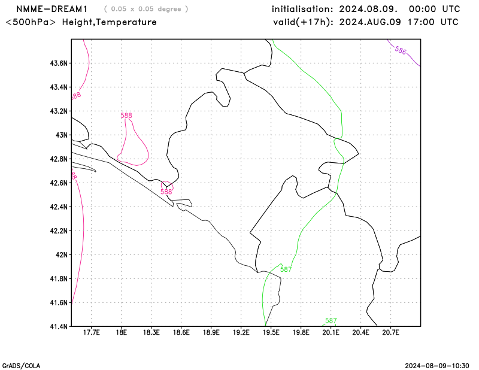Viewport: 479px width, 370px height.
Task: Click the 43N latitude label
Action: (62, 135)
